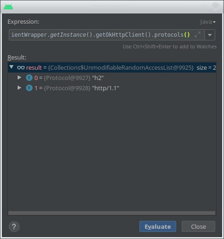The height and width of the screenshot is (239, 224).
Task: Close the dialog with the title-bar X
Action: (x=216, y=7)
